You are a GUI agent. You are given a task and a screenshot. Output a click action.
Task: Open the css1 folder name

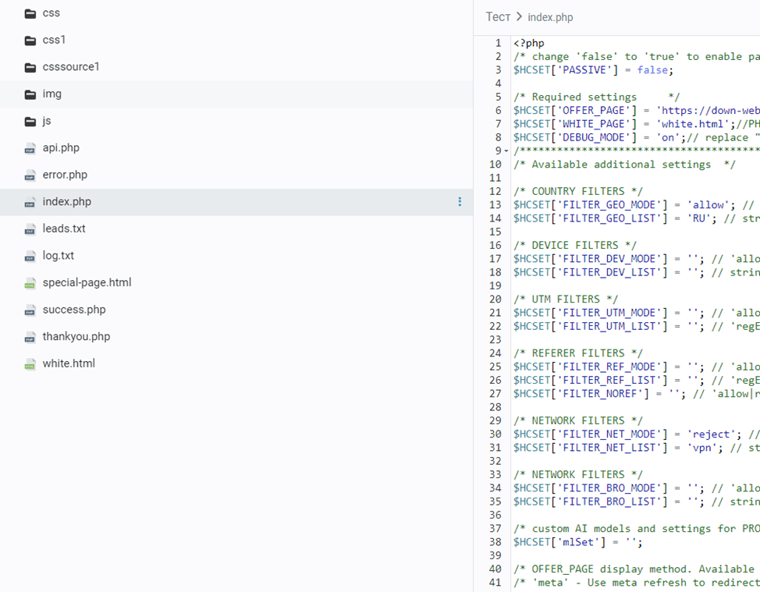[54, 40]
